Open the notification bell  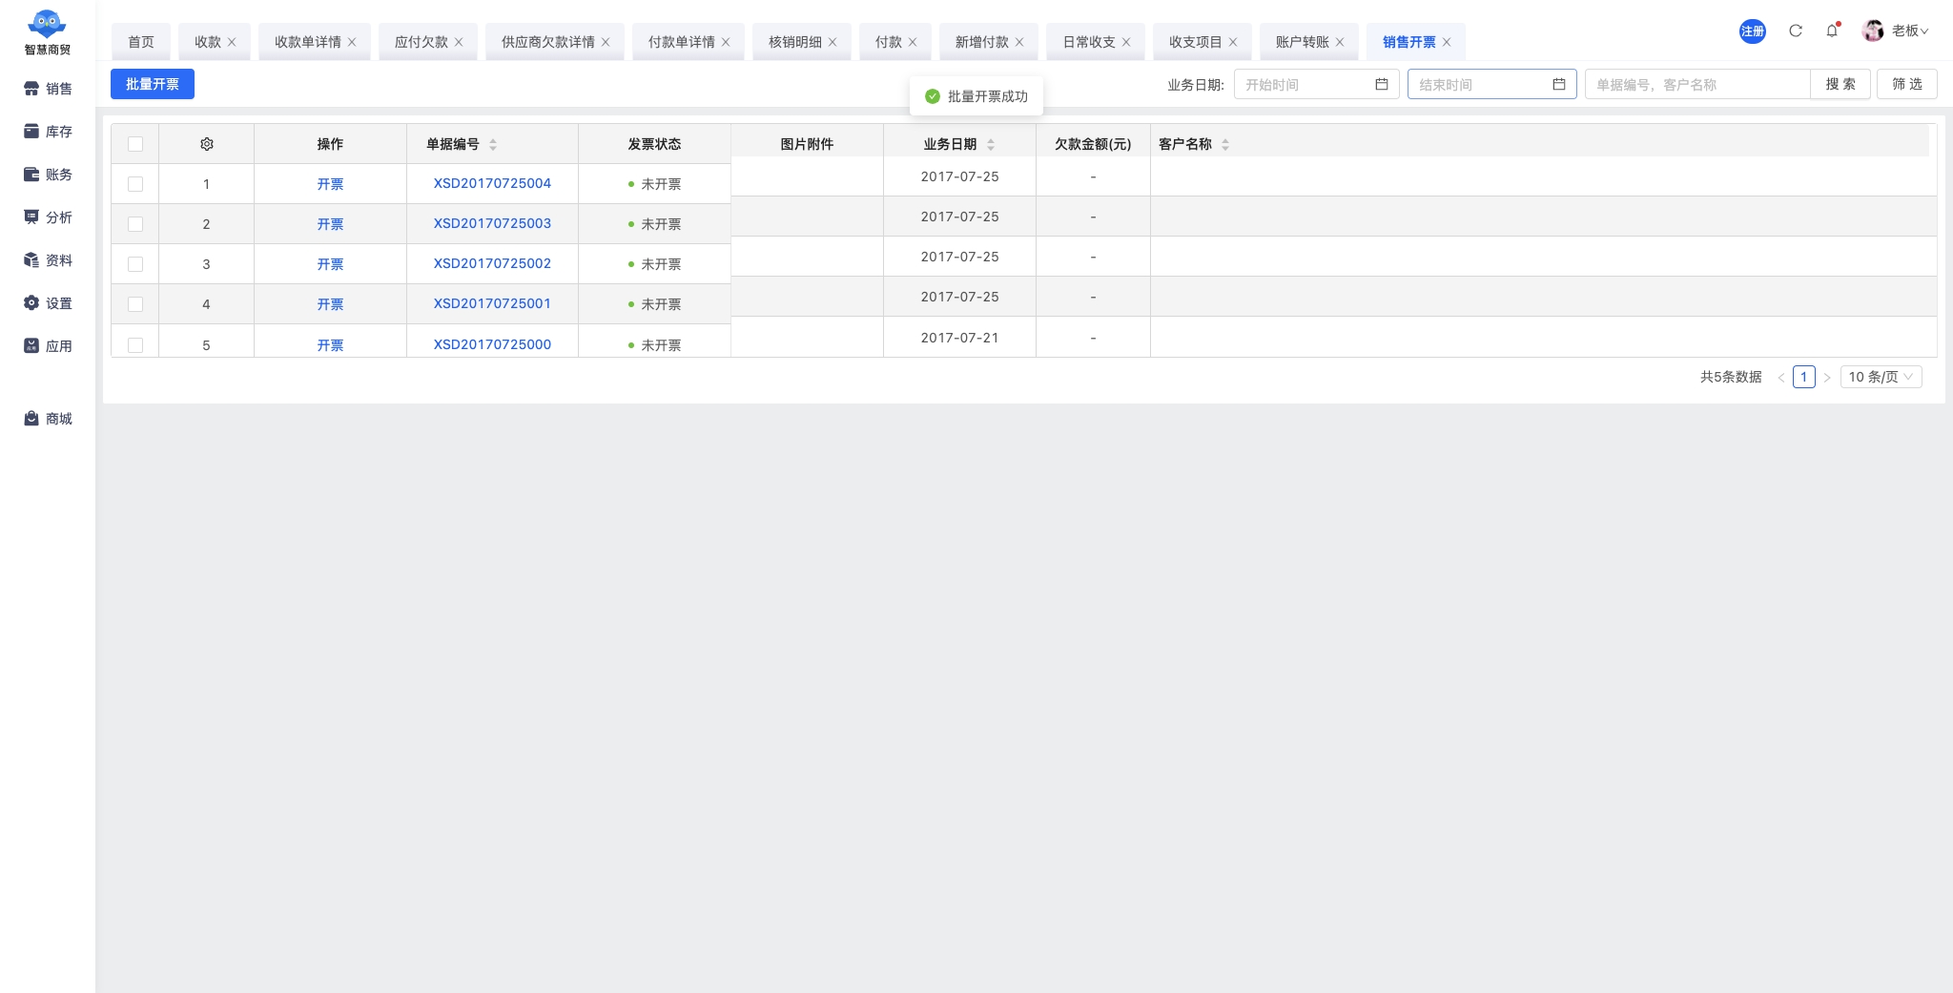click(x=1832, y=31)
